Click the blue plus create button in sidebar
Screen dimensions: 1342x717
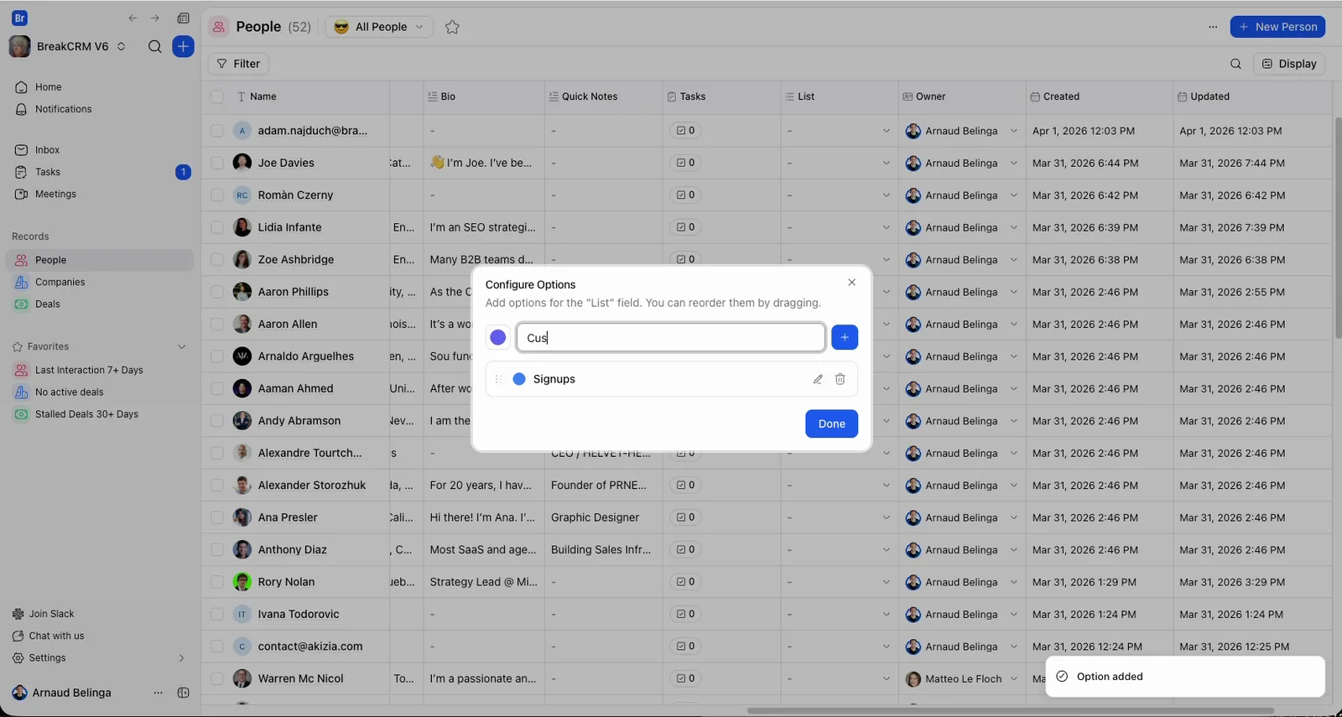pyautogui.click(x=183, y=47)
